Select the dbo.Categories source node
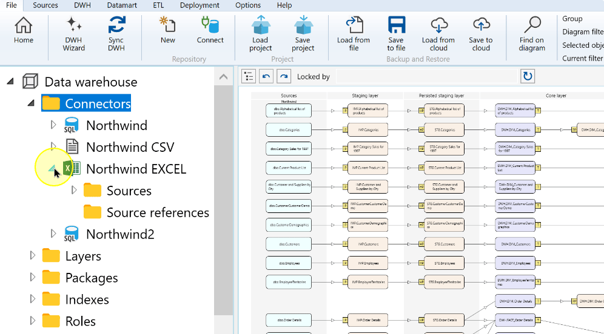Image resolution: width=604 pixels, height=334 pixels. point(289,130)
